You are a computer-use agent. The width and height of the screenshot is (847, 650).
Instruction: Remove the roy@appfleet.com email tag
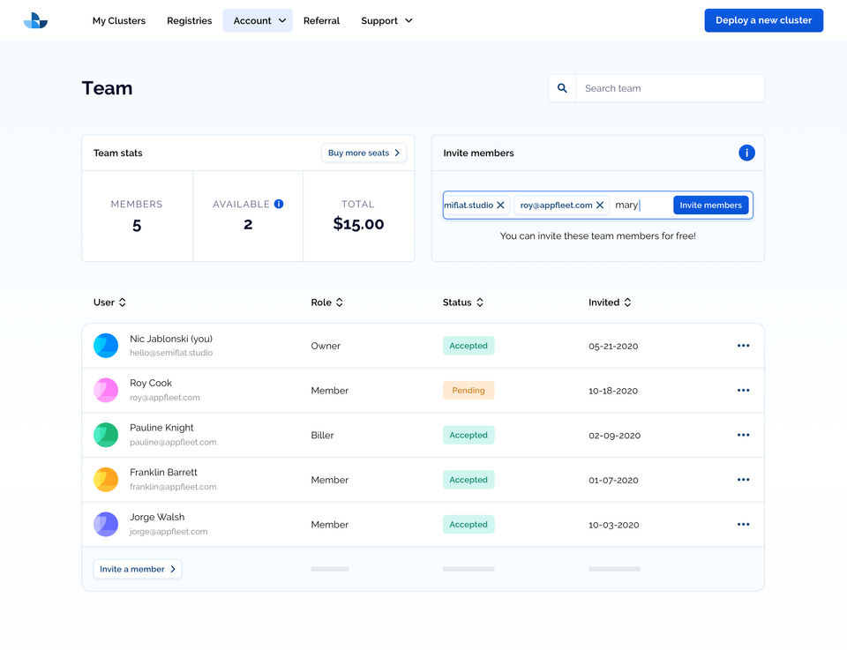click(600, 205)
